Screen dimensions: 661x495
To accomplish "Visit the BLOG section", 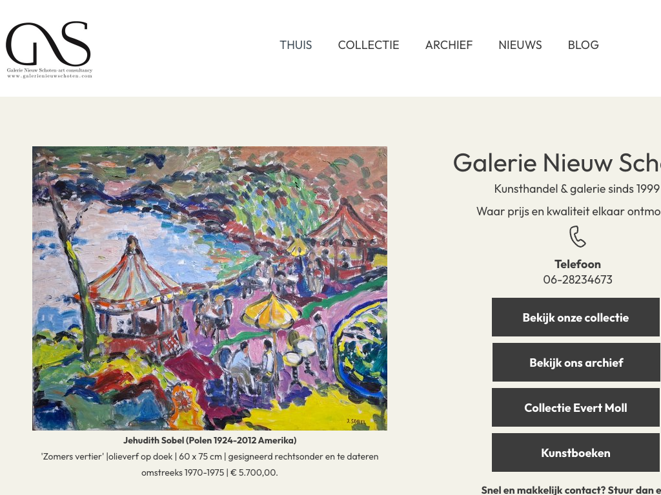I will tap(583, 45).
